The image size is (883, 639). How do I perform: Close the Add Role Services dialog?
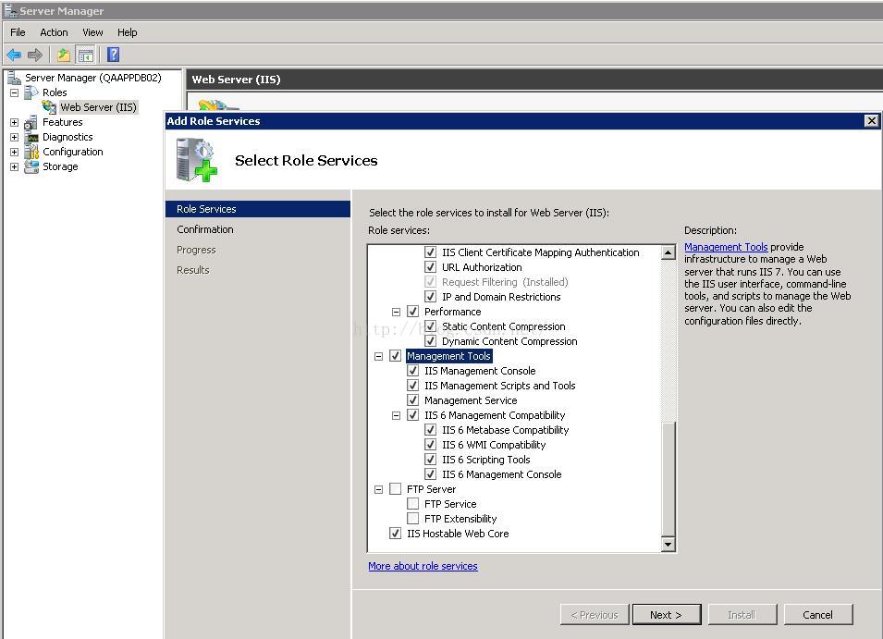871,120
